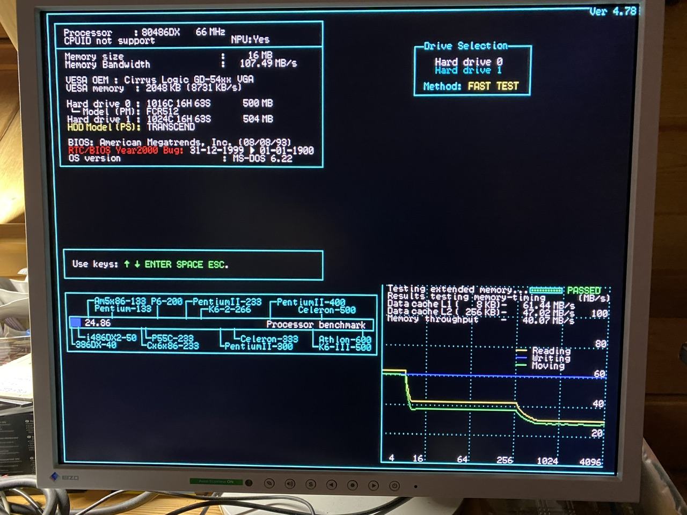Viewport: 687px width, 515px height.
Task: Click the 1024 label on graph axis
Action: (547, 461)
